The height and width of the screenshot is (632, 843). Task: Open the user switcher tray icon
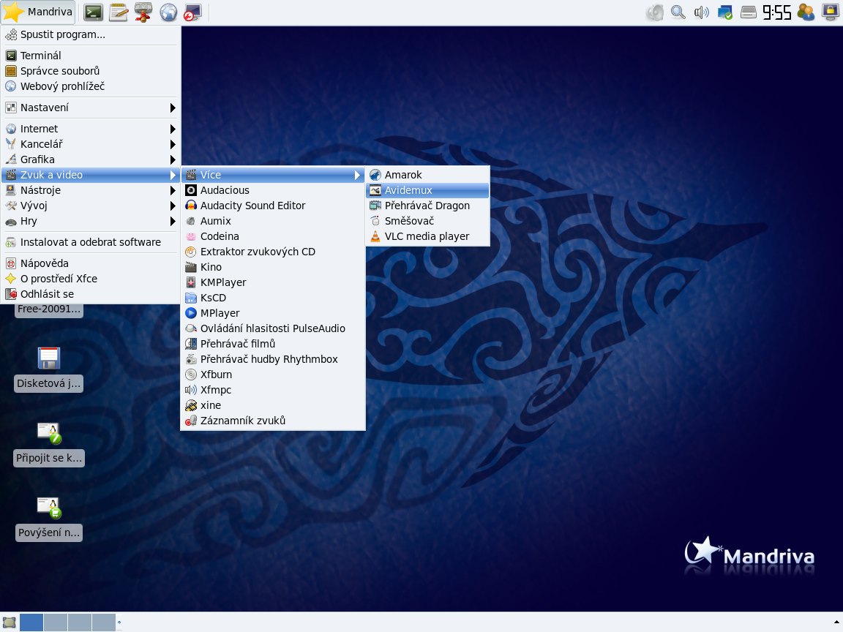point(806,12)
